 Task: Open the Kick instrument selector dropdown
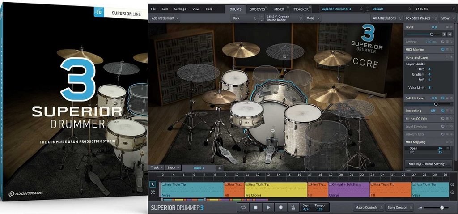(244, 18)
